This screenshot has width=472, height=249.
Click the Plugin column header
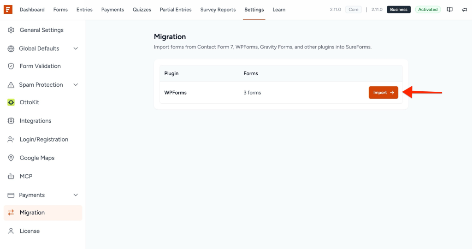point(171,73)
